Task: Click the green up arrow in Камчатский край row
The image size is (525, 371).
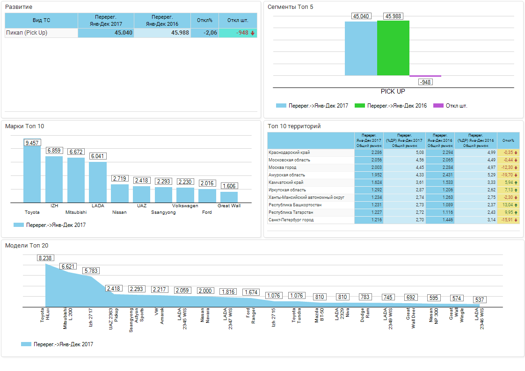Action: [516, 182]
